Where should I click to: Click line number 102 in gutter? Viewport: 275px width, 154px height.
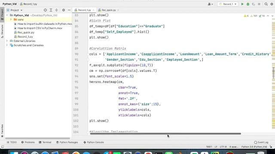click(x=76, y=121)
